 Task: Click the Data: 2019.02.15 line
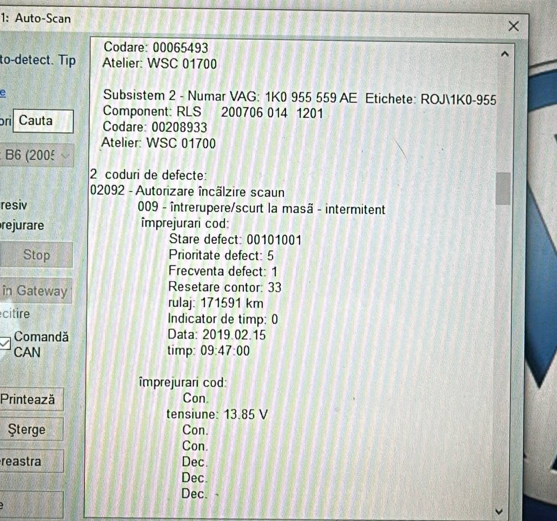coord(216,335)
